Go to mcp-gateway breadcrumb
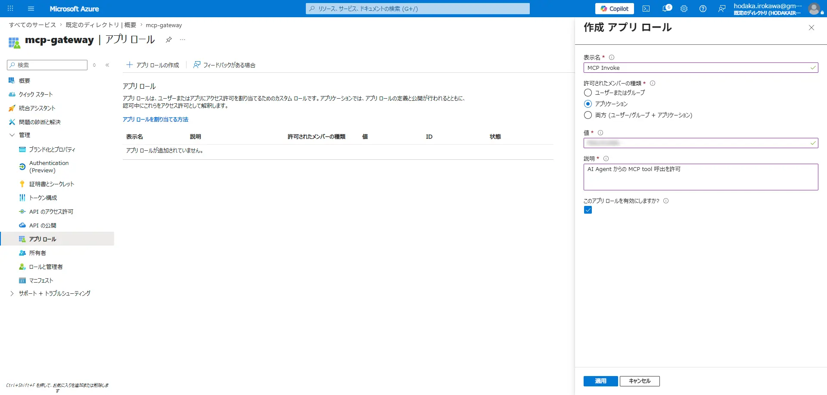 (164, 25)
